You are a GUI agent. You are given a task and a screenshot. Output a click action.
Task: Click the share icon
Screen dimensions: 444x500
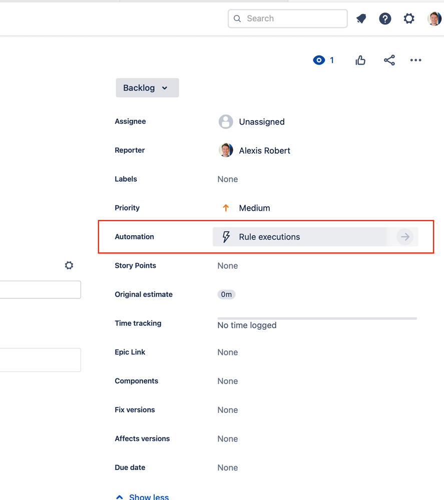click(389, 60)
